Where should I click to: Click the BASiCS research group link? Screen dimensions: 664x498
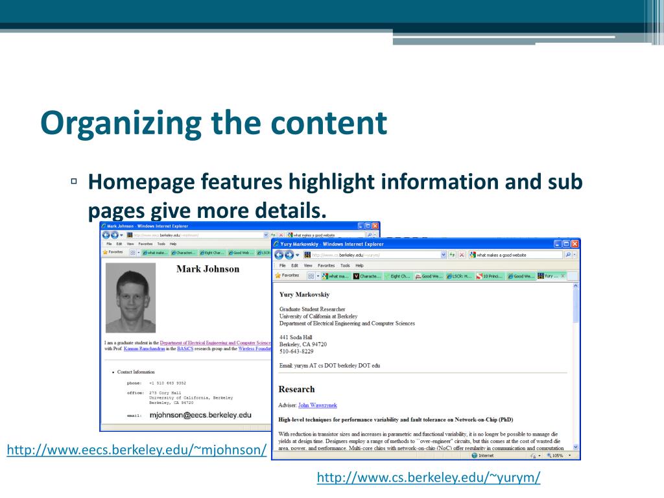tap(185, 348)
